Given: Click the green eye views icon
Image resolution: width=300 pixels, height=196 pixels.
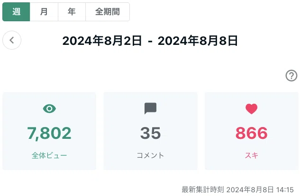Looking at the screenshot, I should pyautogui.click(x=49, y=109).
